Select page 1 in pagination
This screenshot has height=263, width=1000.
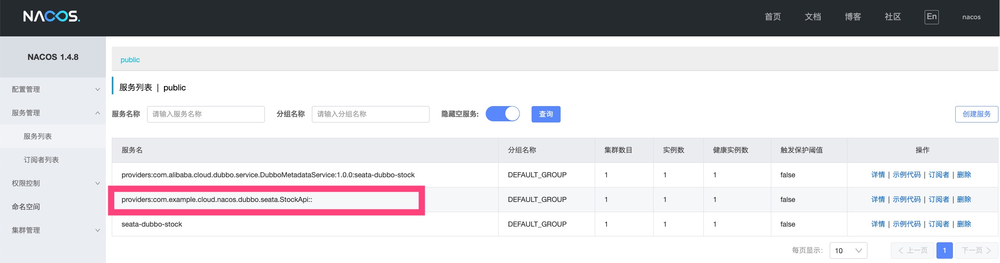[944, 250]
